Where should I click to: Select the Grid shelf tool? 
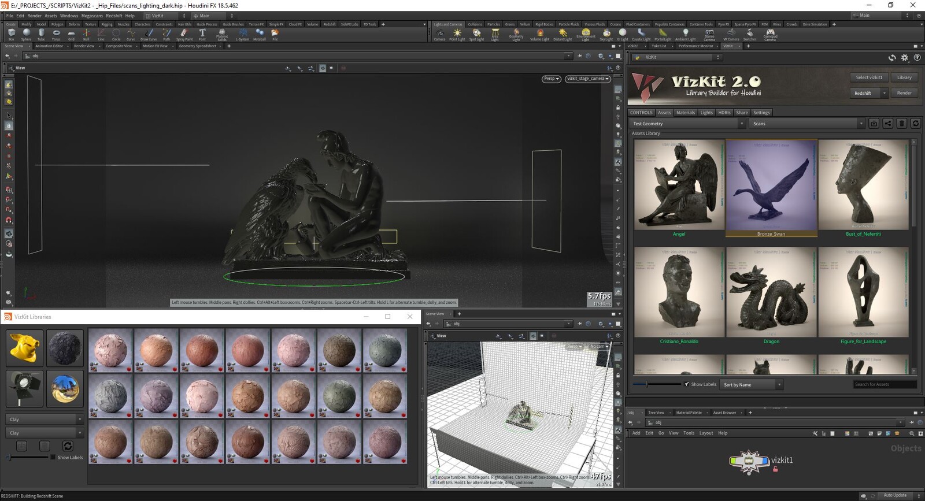pos(71,35)
